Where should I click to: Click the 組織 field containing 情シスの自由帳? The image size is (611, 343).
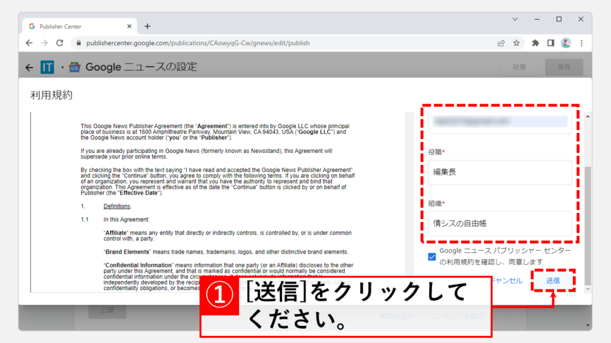click(x=500, y=224)
